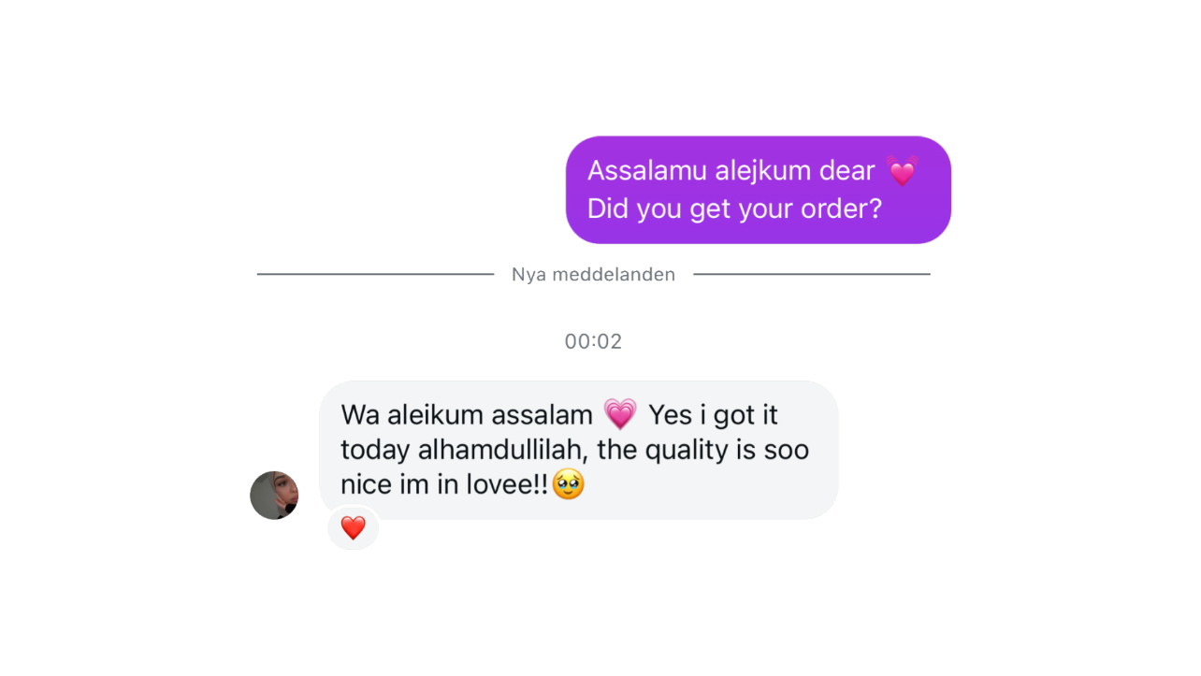Image resolution: width=1201 pixels, height=676 pixels.
Task: Click the pleading face emoji
Action: click(569, 484)
